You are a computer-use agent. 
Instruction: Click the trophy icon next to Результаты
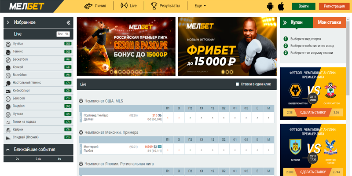tap(154, 6)
